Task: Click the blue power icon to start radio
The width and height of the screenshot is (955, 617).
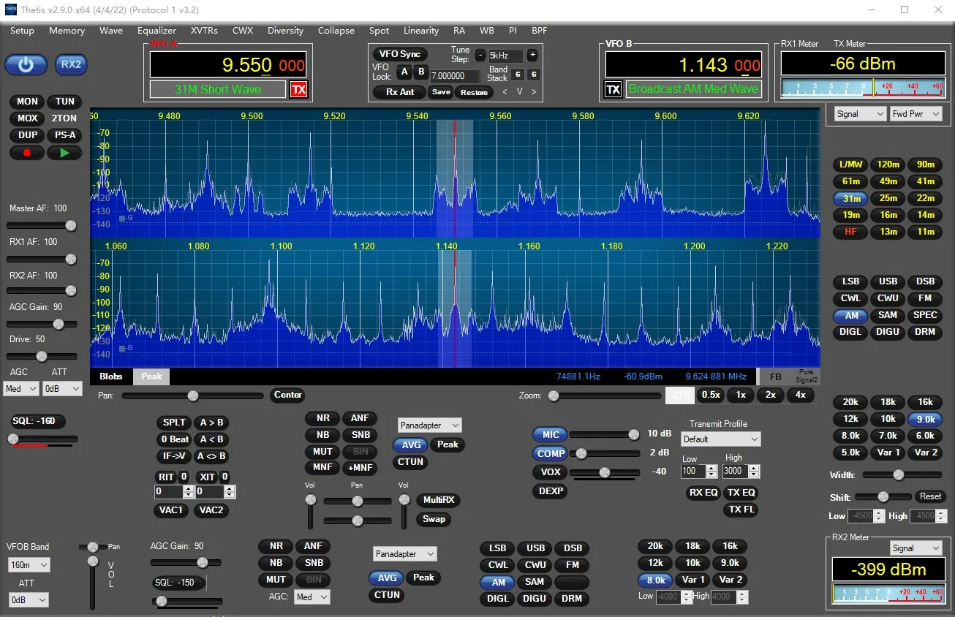Action: [26, 64]
